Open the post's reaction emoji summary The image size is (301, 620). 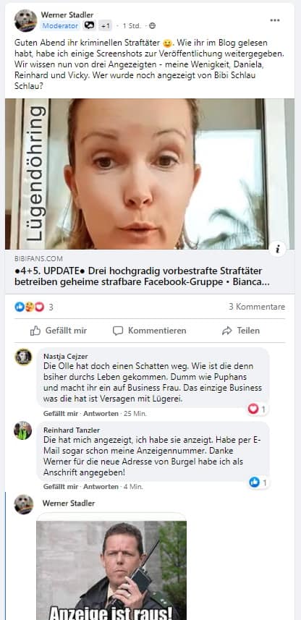pyautogui.click(x=29, y=307)
